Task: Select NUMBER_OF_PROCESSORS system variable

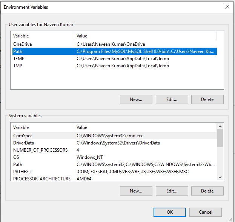Action: pyautogui.click(x=115, y=150)
